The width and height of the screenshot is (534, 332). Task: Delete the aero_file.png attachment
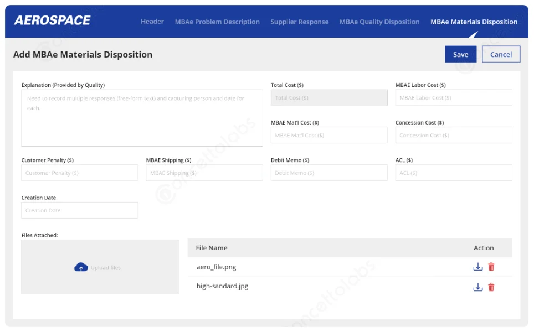point(492,266)
